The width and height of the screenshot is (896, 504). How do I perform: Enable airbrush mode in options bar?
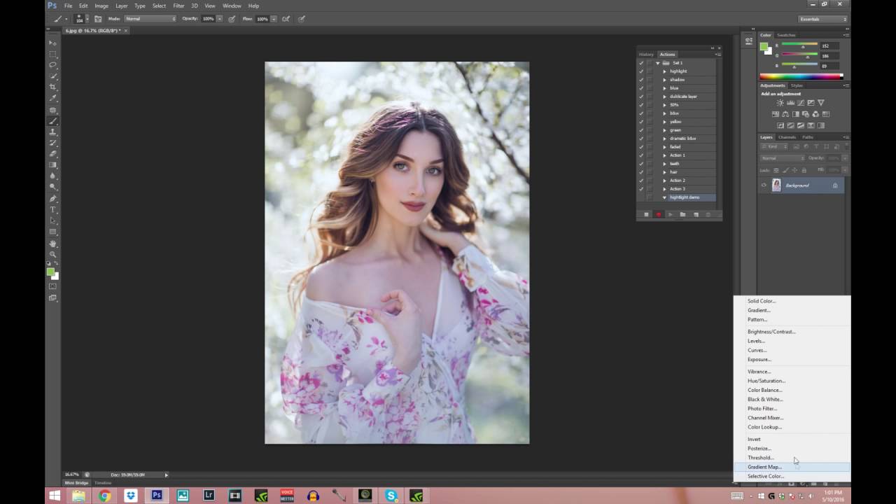coord(287,19)
